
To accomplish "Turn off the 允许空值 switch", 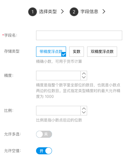I will tap(44, 151).
